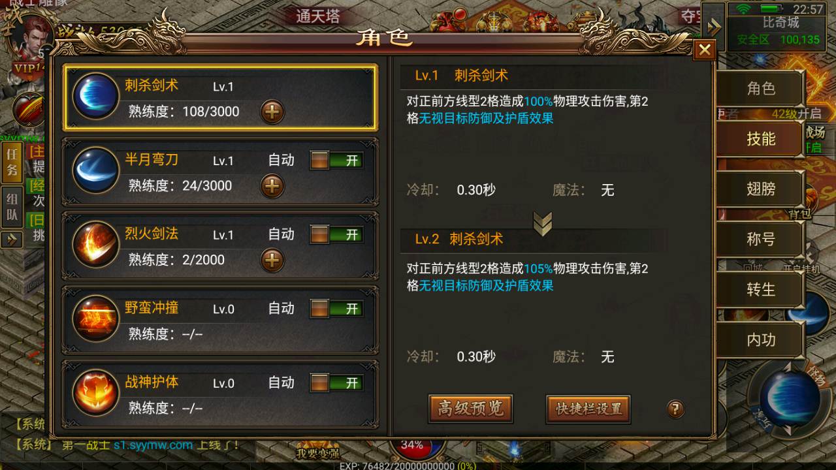The height and width of the screenshot is (470, 836).
Task: Disable 野蛮冲撞 auto-cast switch
Action: 336,308
